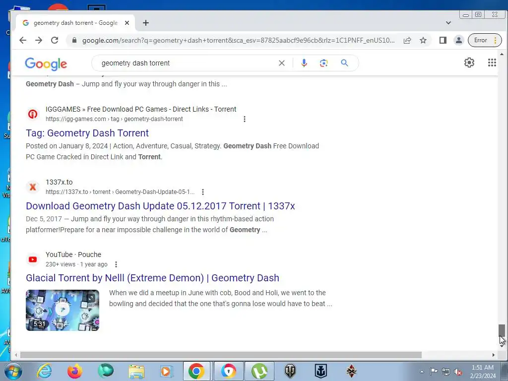Open the Google apps grid

click(x=492, y=63)
